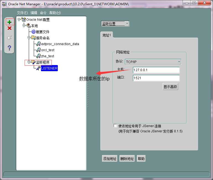Select the 监听程序 tree label

pos(43,62)
